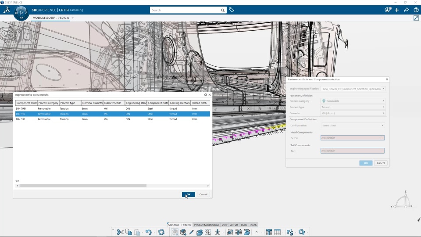Viewport: 421px width, 237px height.
Task: Click the Nut No selection field
Action: [352, 151]
